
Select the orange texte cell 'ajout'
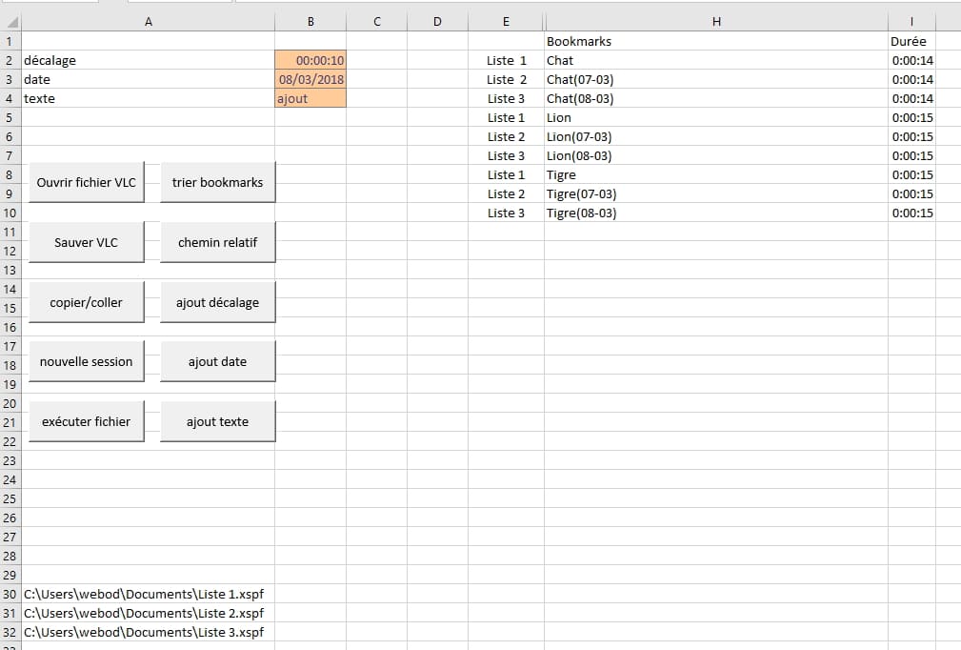tap(310, 98)
